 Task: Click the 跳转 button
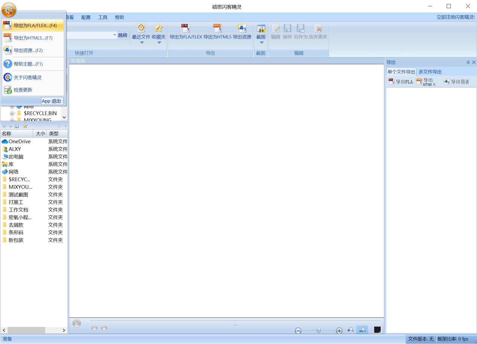point(123,35)
